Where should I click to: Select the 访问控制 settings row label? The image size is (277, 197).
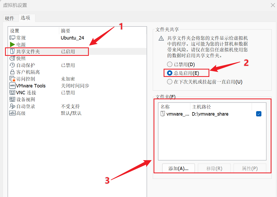click(x=26, y=79)
